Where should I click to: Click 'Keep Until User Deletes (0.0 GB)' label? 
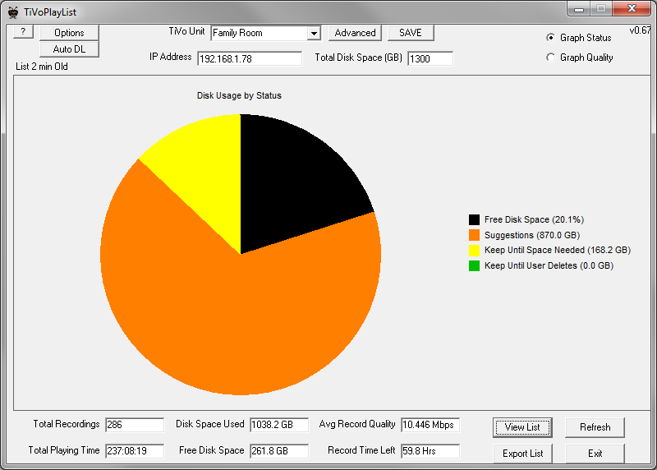549,266
